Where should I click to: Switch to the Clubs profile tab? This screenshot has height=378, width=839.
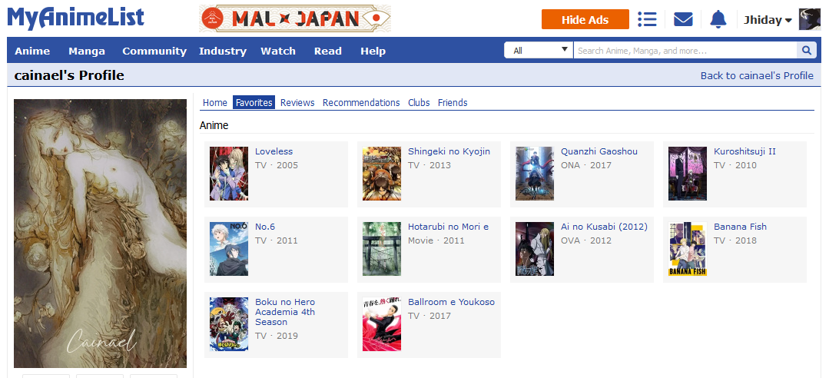(x=419, y=102)
